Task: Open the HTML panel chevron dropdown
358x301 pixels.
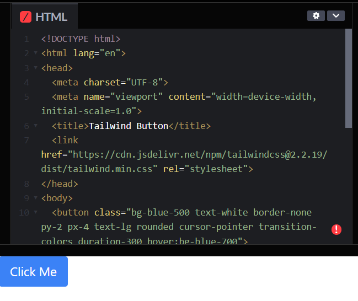Action: coord(335,16)
